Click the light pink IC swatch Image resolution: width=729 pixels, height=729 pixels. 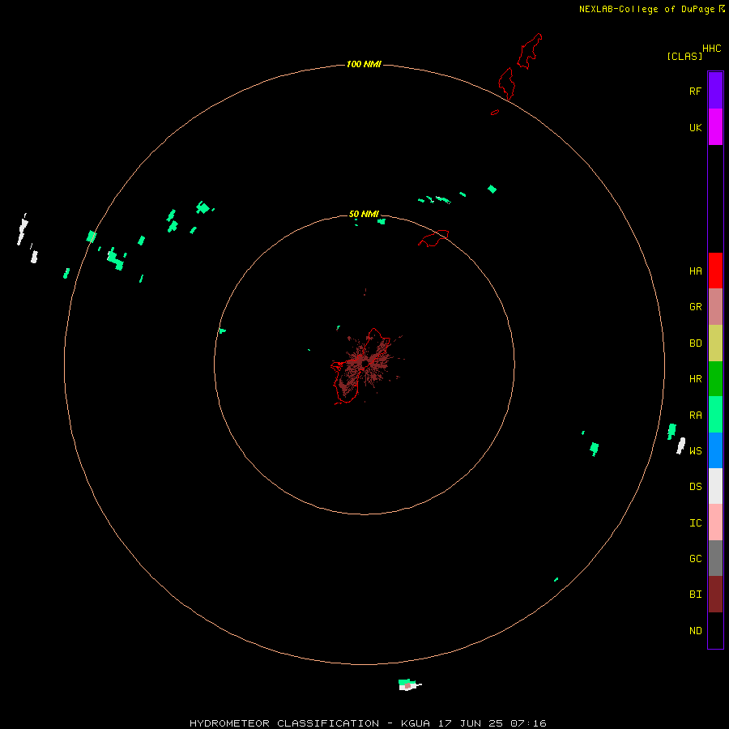[715, 522]
